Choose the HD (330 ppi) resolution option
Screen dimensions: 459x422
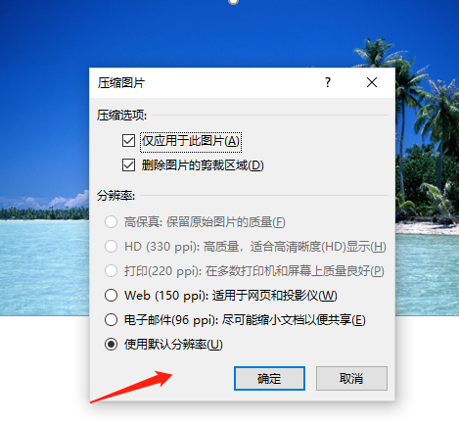[x=111, y=247]
